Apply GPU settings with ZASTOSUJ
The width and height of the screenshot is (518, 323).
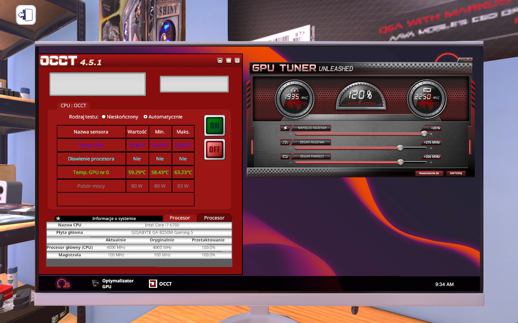[456, 173]
